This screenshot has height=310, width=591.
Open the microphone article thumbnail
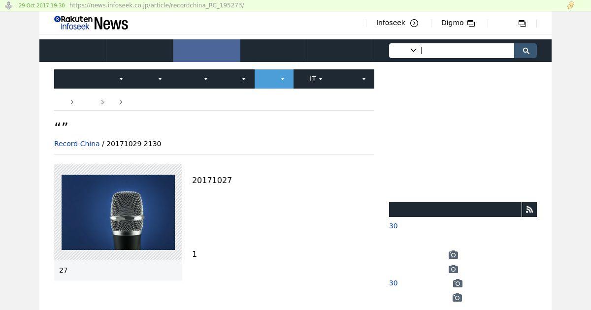click(118, 212)
